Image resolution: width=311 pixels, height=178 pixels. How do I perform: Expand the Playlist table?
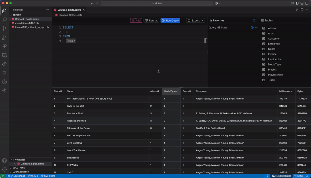click(x=263, y=69)
